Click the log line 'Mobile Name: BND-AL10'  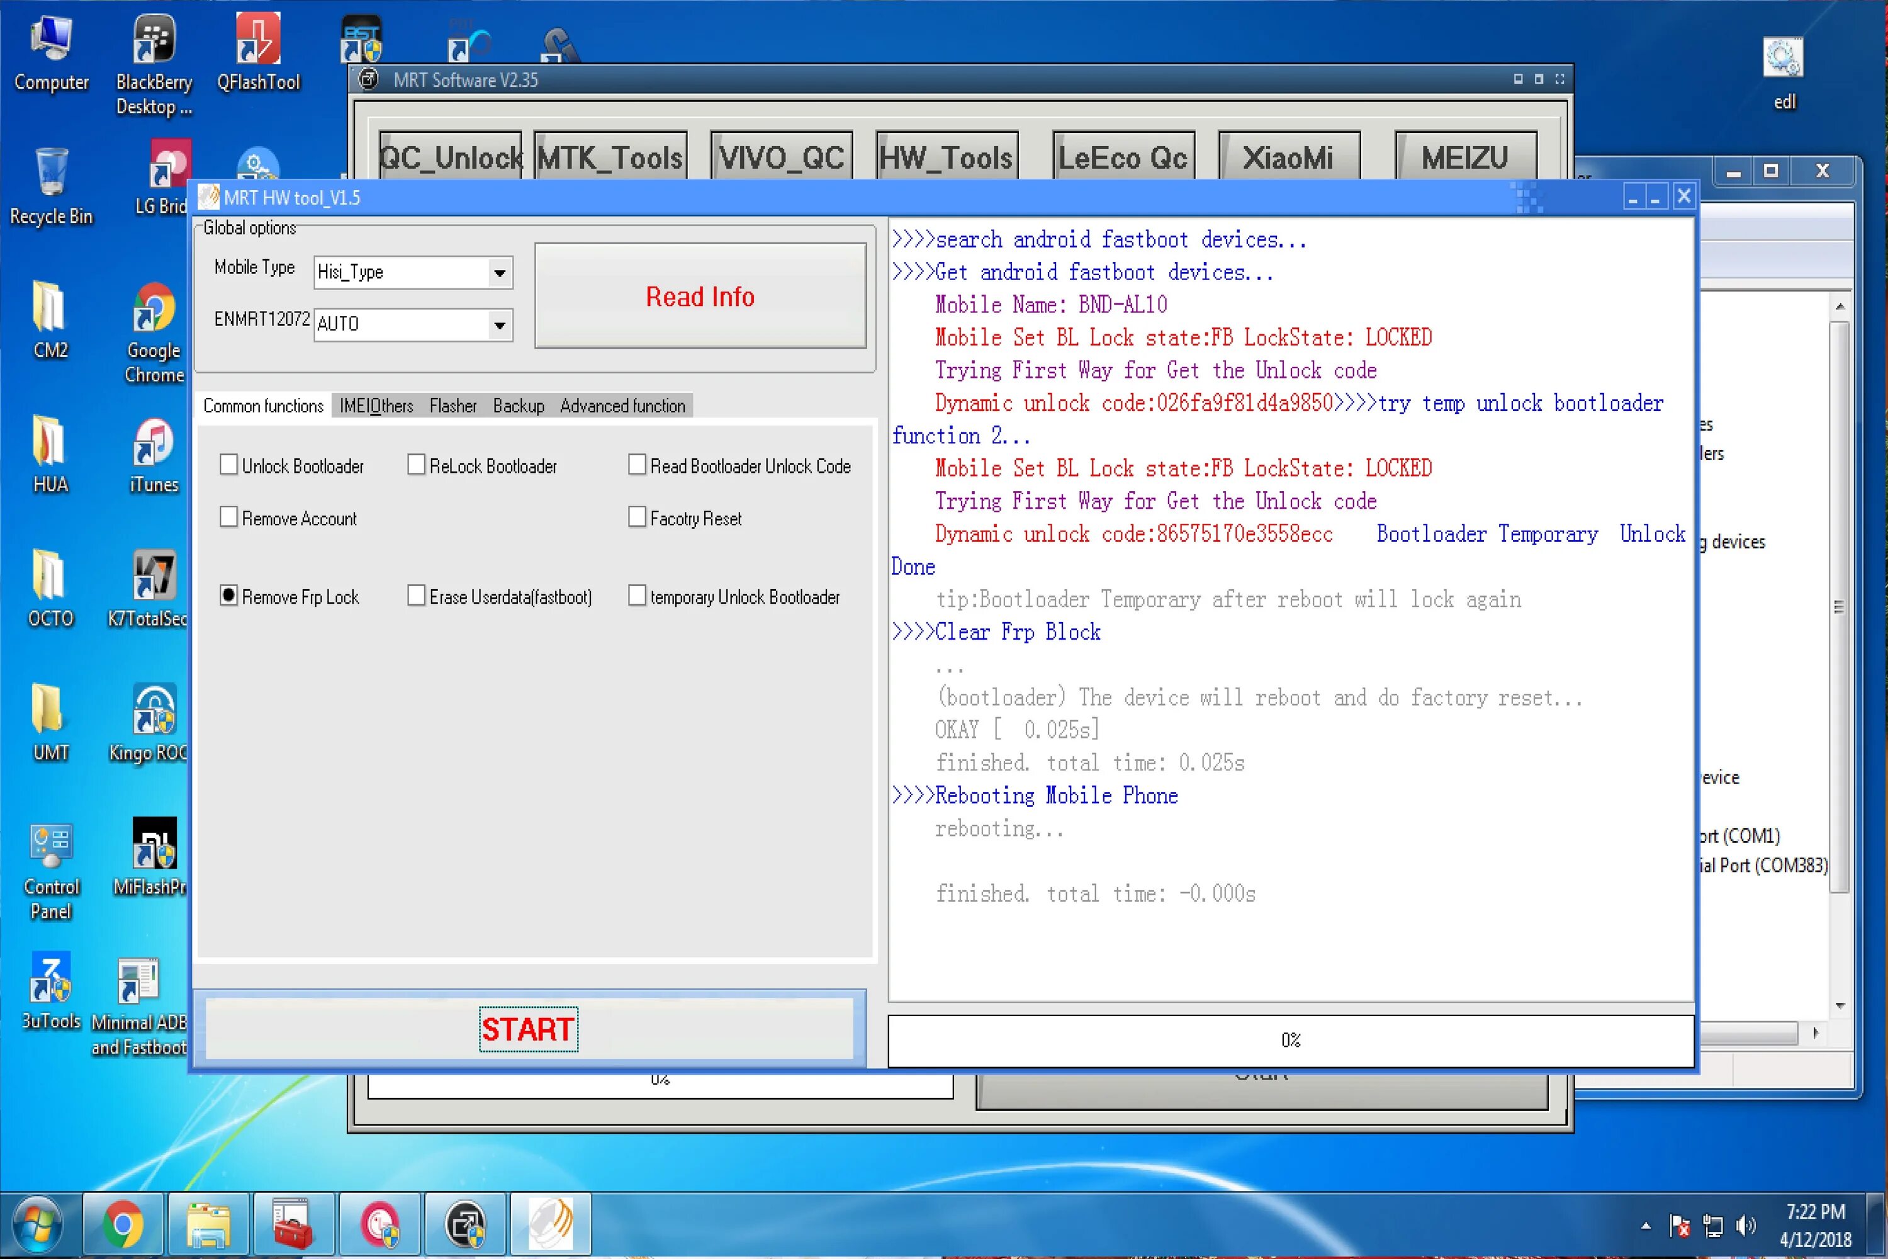pyautogui.click(x=1051, y=304)
